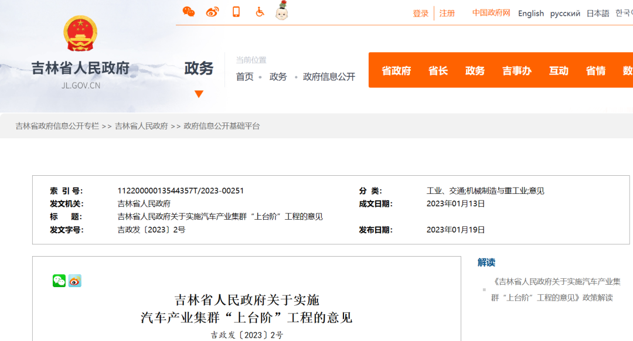The height and width of the screenshot is (341, 633).
Task: Select the 省长 navigation item
Action: point(438,71)
